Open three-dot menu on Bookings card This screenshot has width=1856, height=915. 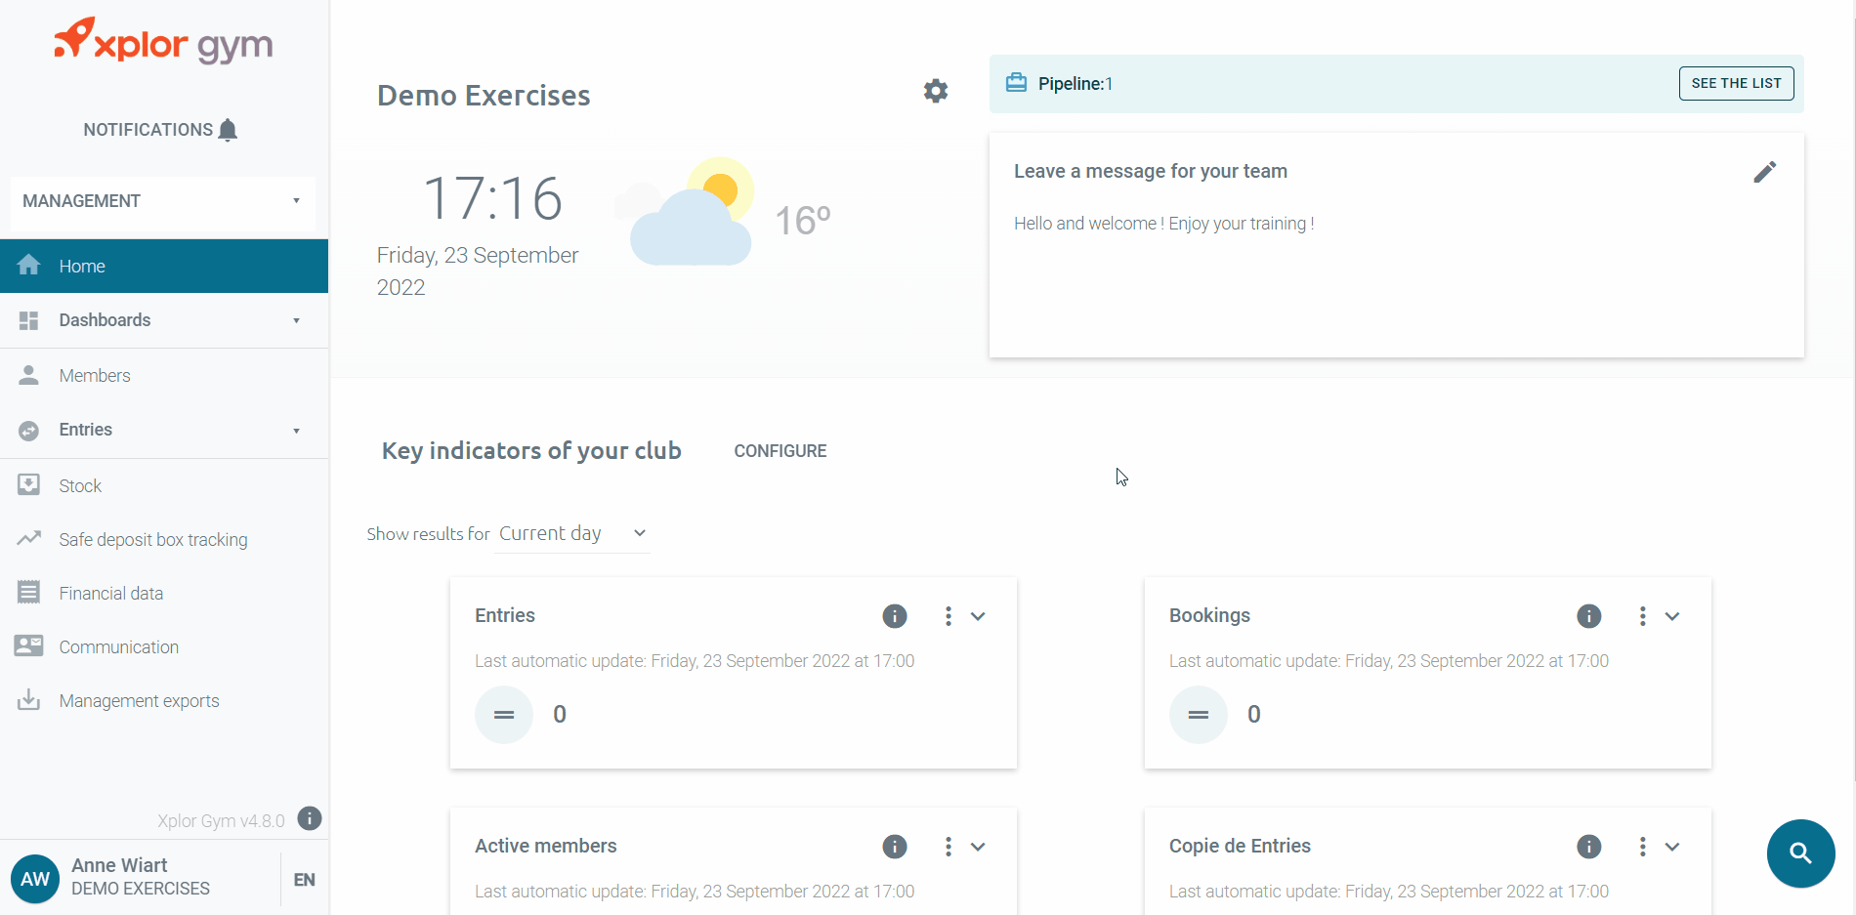[x=1642, y=616]
